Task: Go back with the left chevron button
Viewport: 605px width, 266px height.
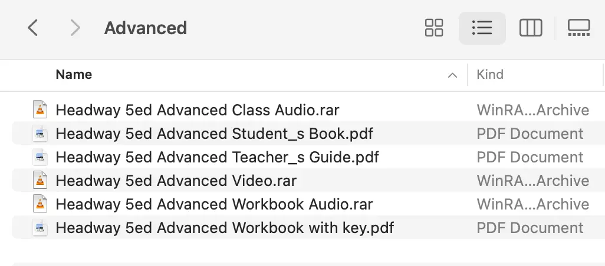Action: (x=33, y=28)
